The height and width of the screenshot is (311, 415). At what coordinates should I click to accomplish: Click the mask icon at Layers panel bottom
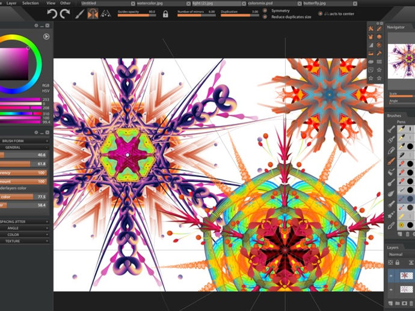coord(404,303)
